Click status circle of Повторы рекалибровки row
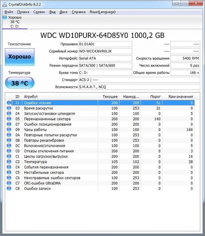The height and width of the screenshot is (236, 205). tap(9, 140)
